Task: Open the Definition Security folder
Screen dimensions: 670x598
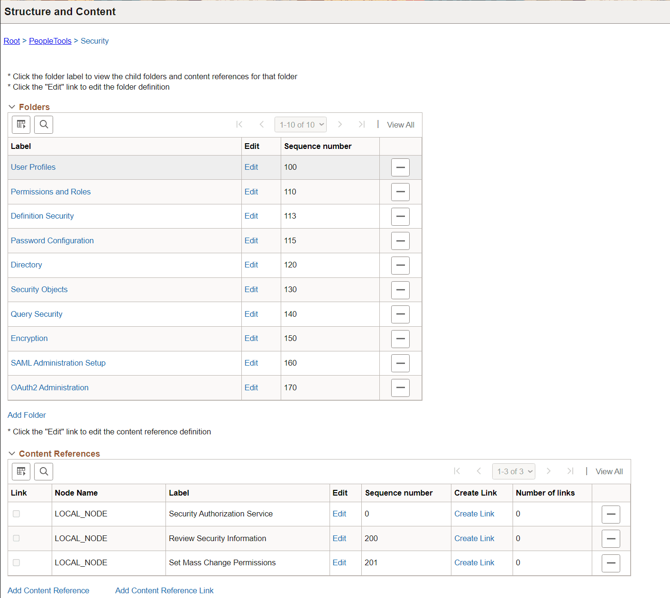Action: click(42, 216)
